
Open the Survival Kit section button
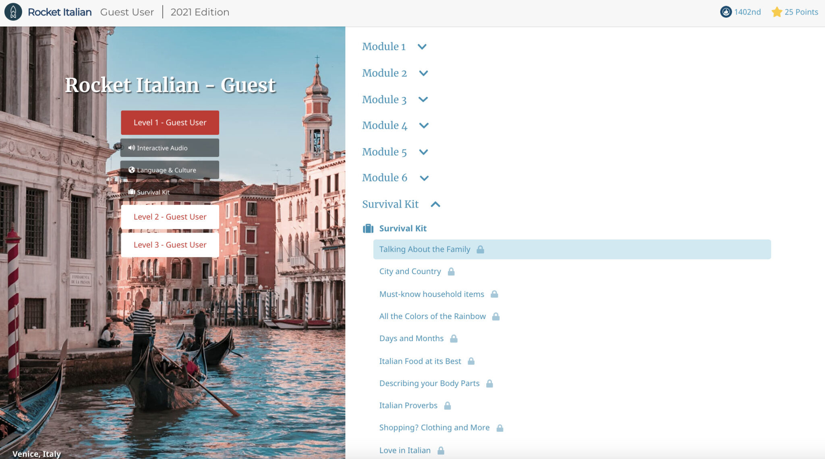170,192
